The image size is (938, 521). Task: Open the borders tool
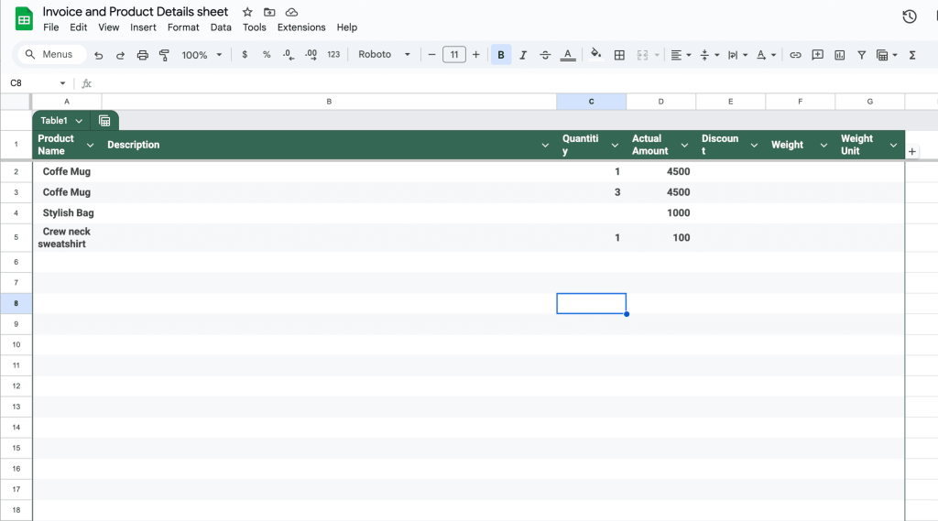pyautogui.click(x=619, y=55)
